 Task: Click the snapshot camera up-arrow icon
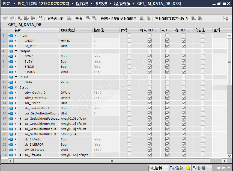pos(88,18)
